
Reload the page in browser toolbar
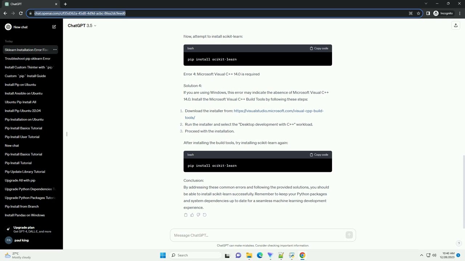point(21,13)
